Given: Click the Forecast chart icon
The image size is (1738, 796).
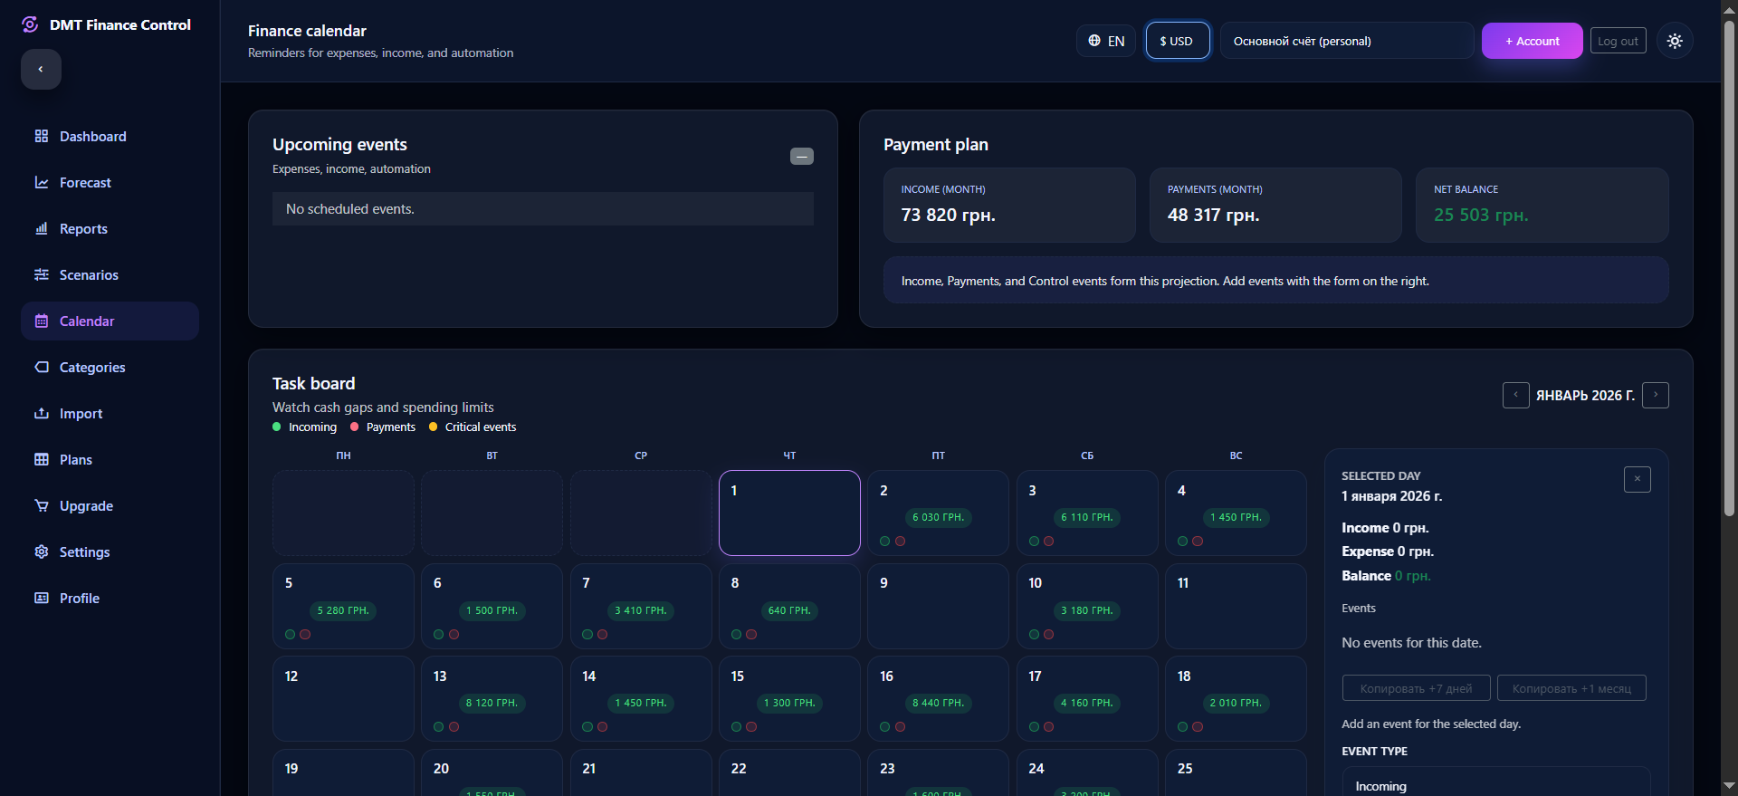Looking at the screenshot, I should 42,182.
